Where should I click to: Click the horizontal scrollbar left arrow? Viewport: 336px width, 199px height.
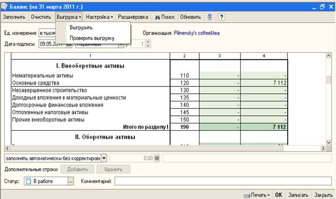point(7,148)
